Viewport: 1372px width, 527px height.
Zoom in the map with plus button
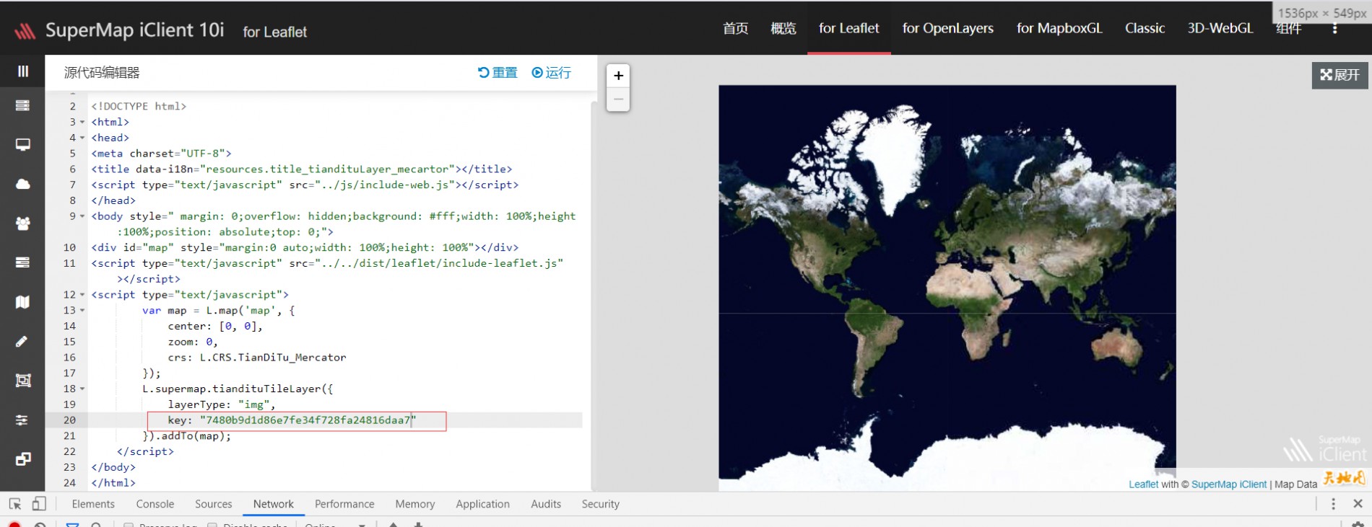click(x=618, y=76)
